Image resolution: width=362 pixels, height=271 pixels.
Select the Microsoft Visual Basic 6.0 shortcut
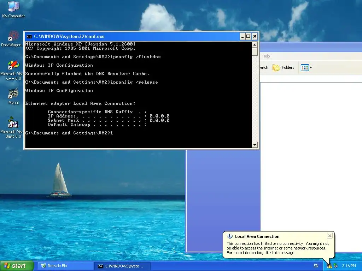pyautogui.click(x=12, y=128)
